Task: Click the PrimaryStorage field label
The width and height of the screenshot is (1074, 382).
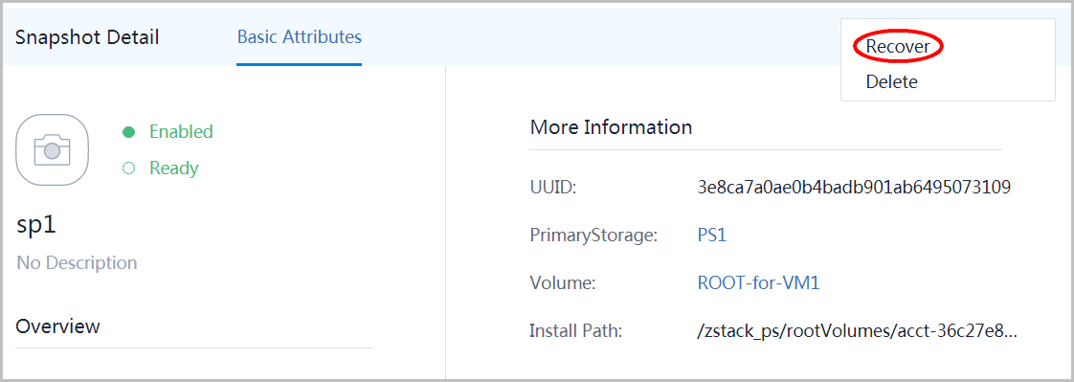Action: (593, 236)
